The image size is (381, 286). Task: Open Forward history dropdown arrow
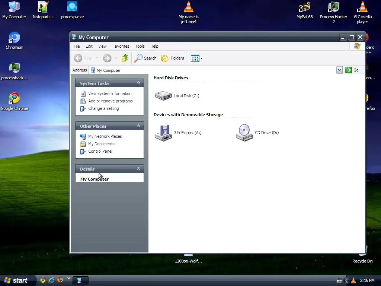(x=116, y=58)
